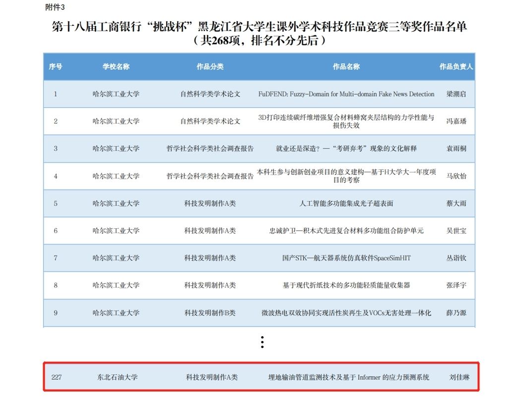Screen dimensions: 522x407
Task: Click the 就业还是深造 work title
Action: [346, 149]
